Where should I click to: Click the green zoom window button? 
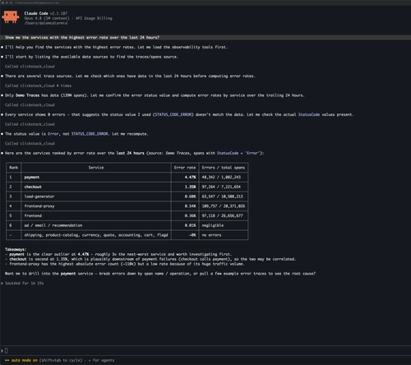pos(11,2)
